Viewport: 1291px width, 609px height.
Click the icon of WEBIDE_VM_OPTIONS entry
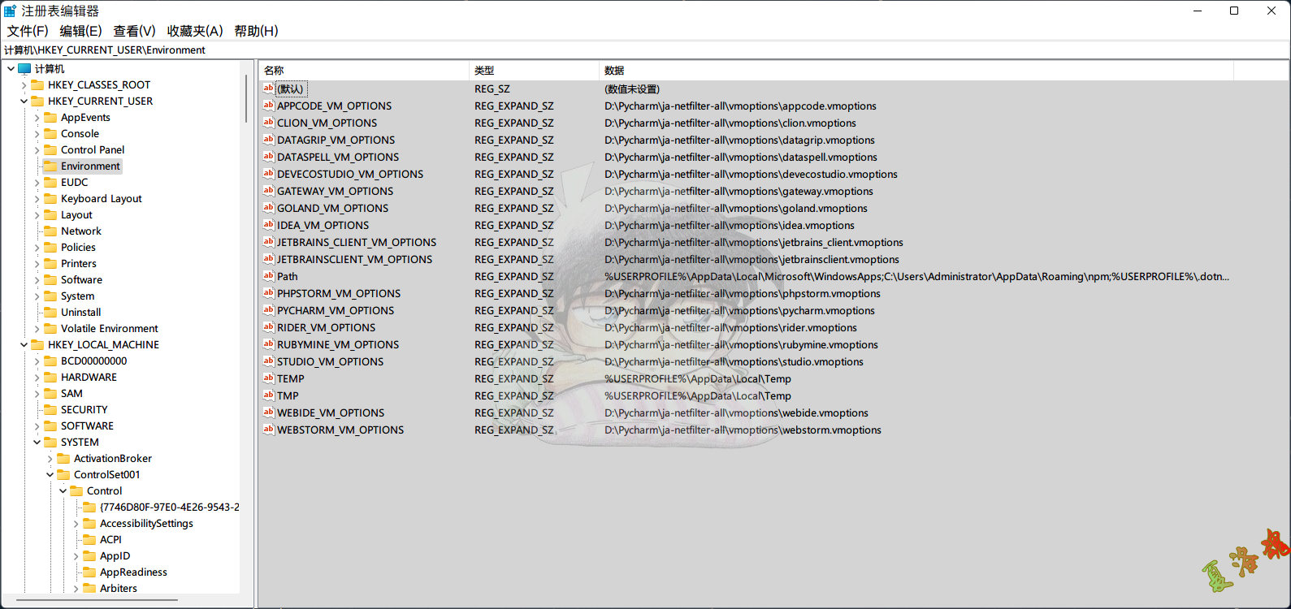point(268,412)
